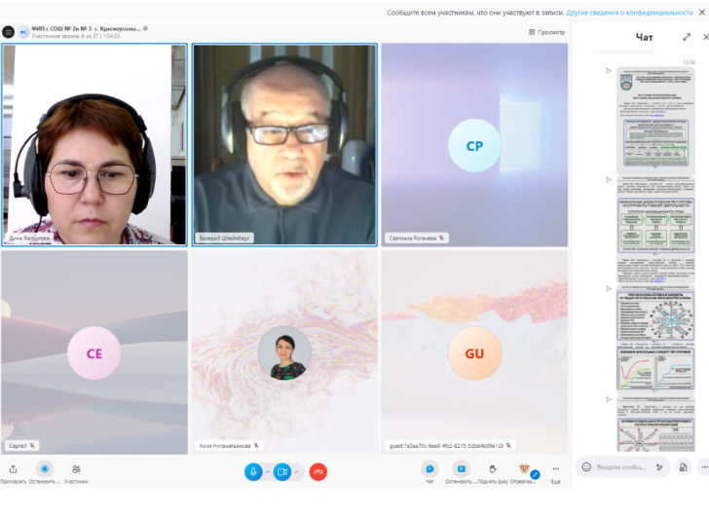Open the emoji picker in chat
Viewport: 709px width, 518px height.
586,467
